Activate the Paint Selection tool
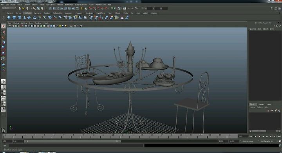This screenshot has width=282, height=153. point(3,37)
